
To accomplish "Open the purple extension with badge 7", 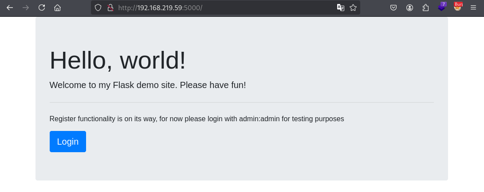I will (x=442, y=7).
